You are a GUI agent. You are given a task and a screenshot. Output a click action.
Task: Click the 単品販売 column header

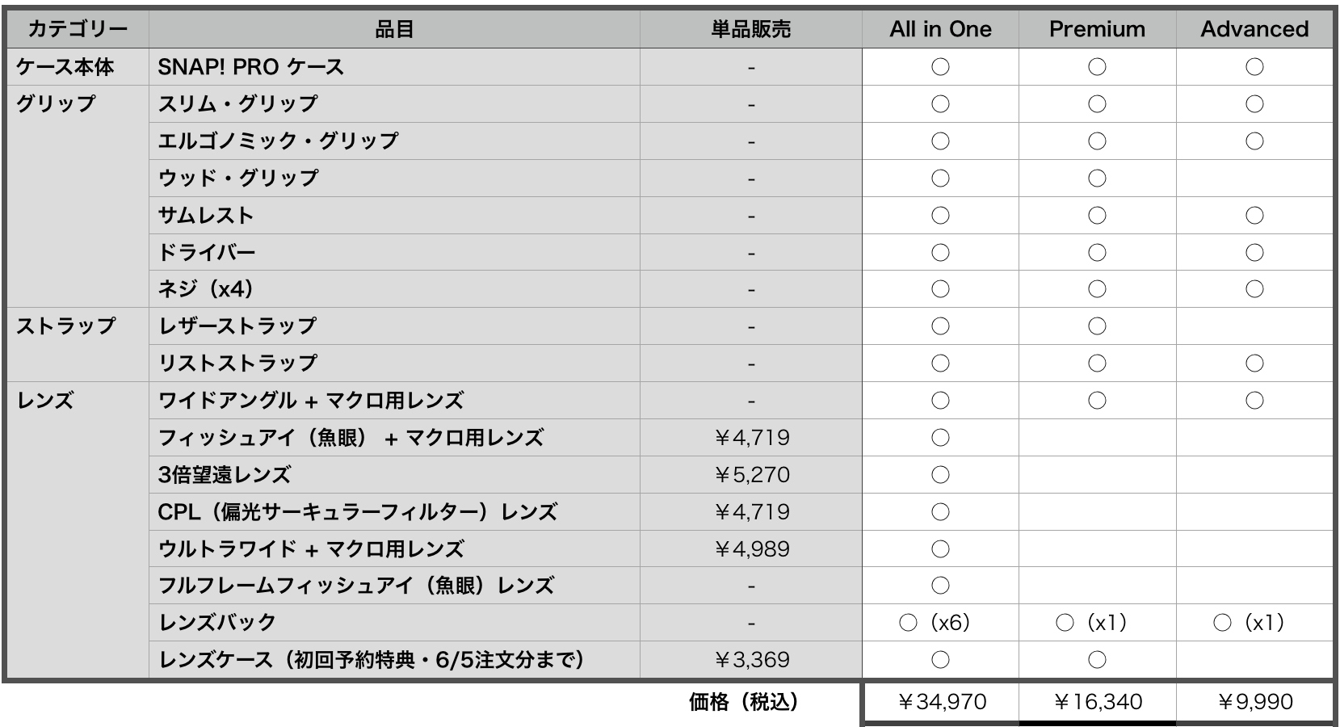click(751, 29)
